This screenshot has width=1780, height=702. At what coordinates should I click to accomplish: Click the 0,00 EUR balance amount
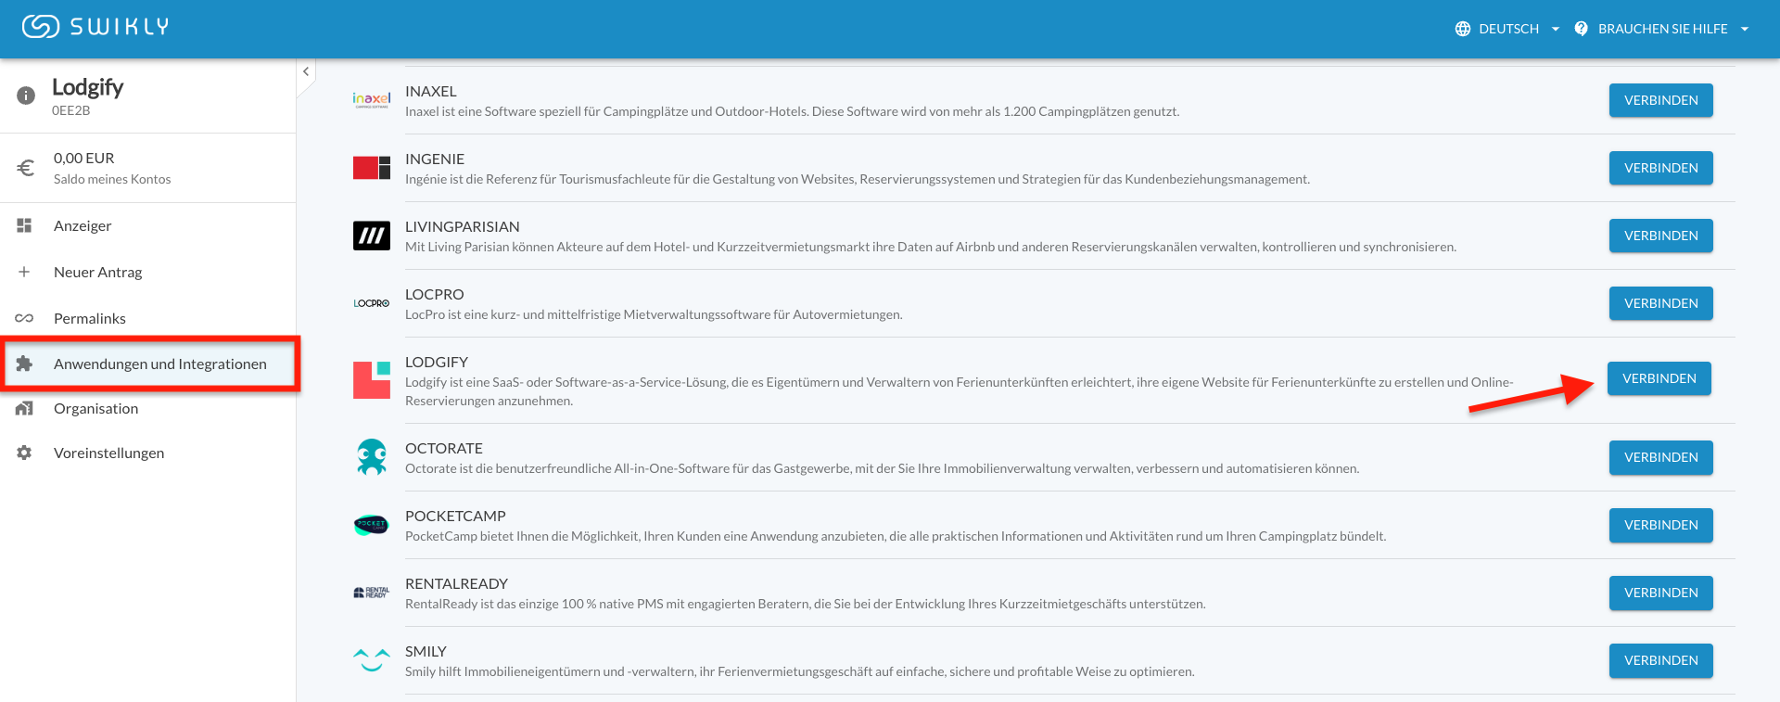tap(84, 159)
